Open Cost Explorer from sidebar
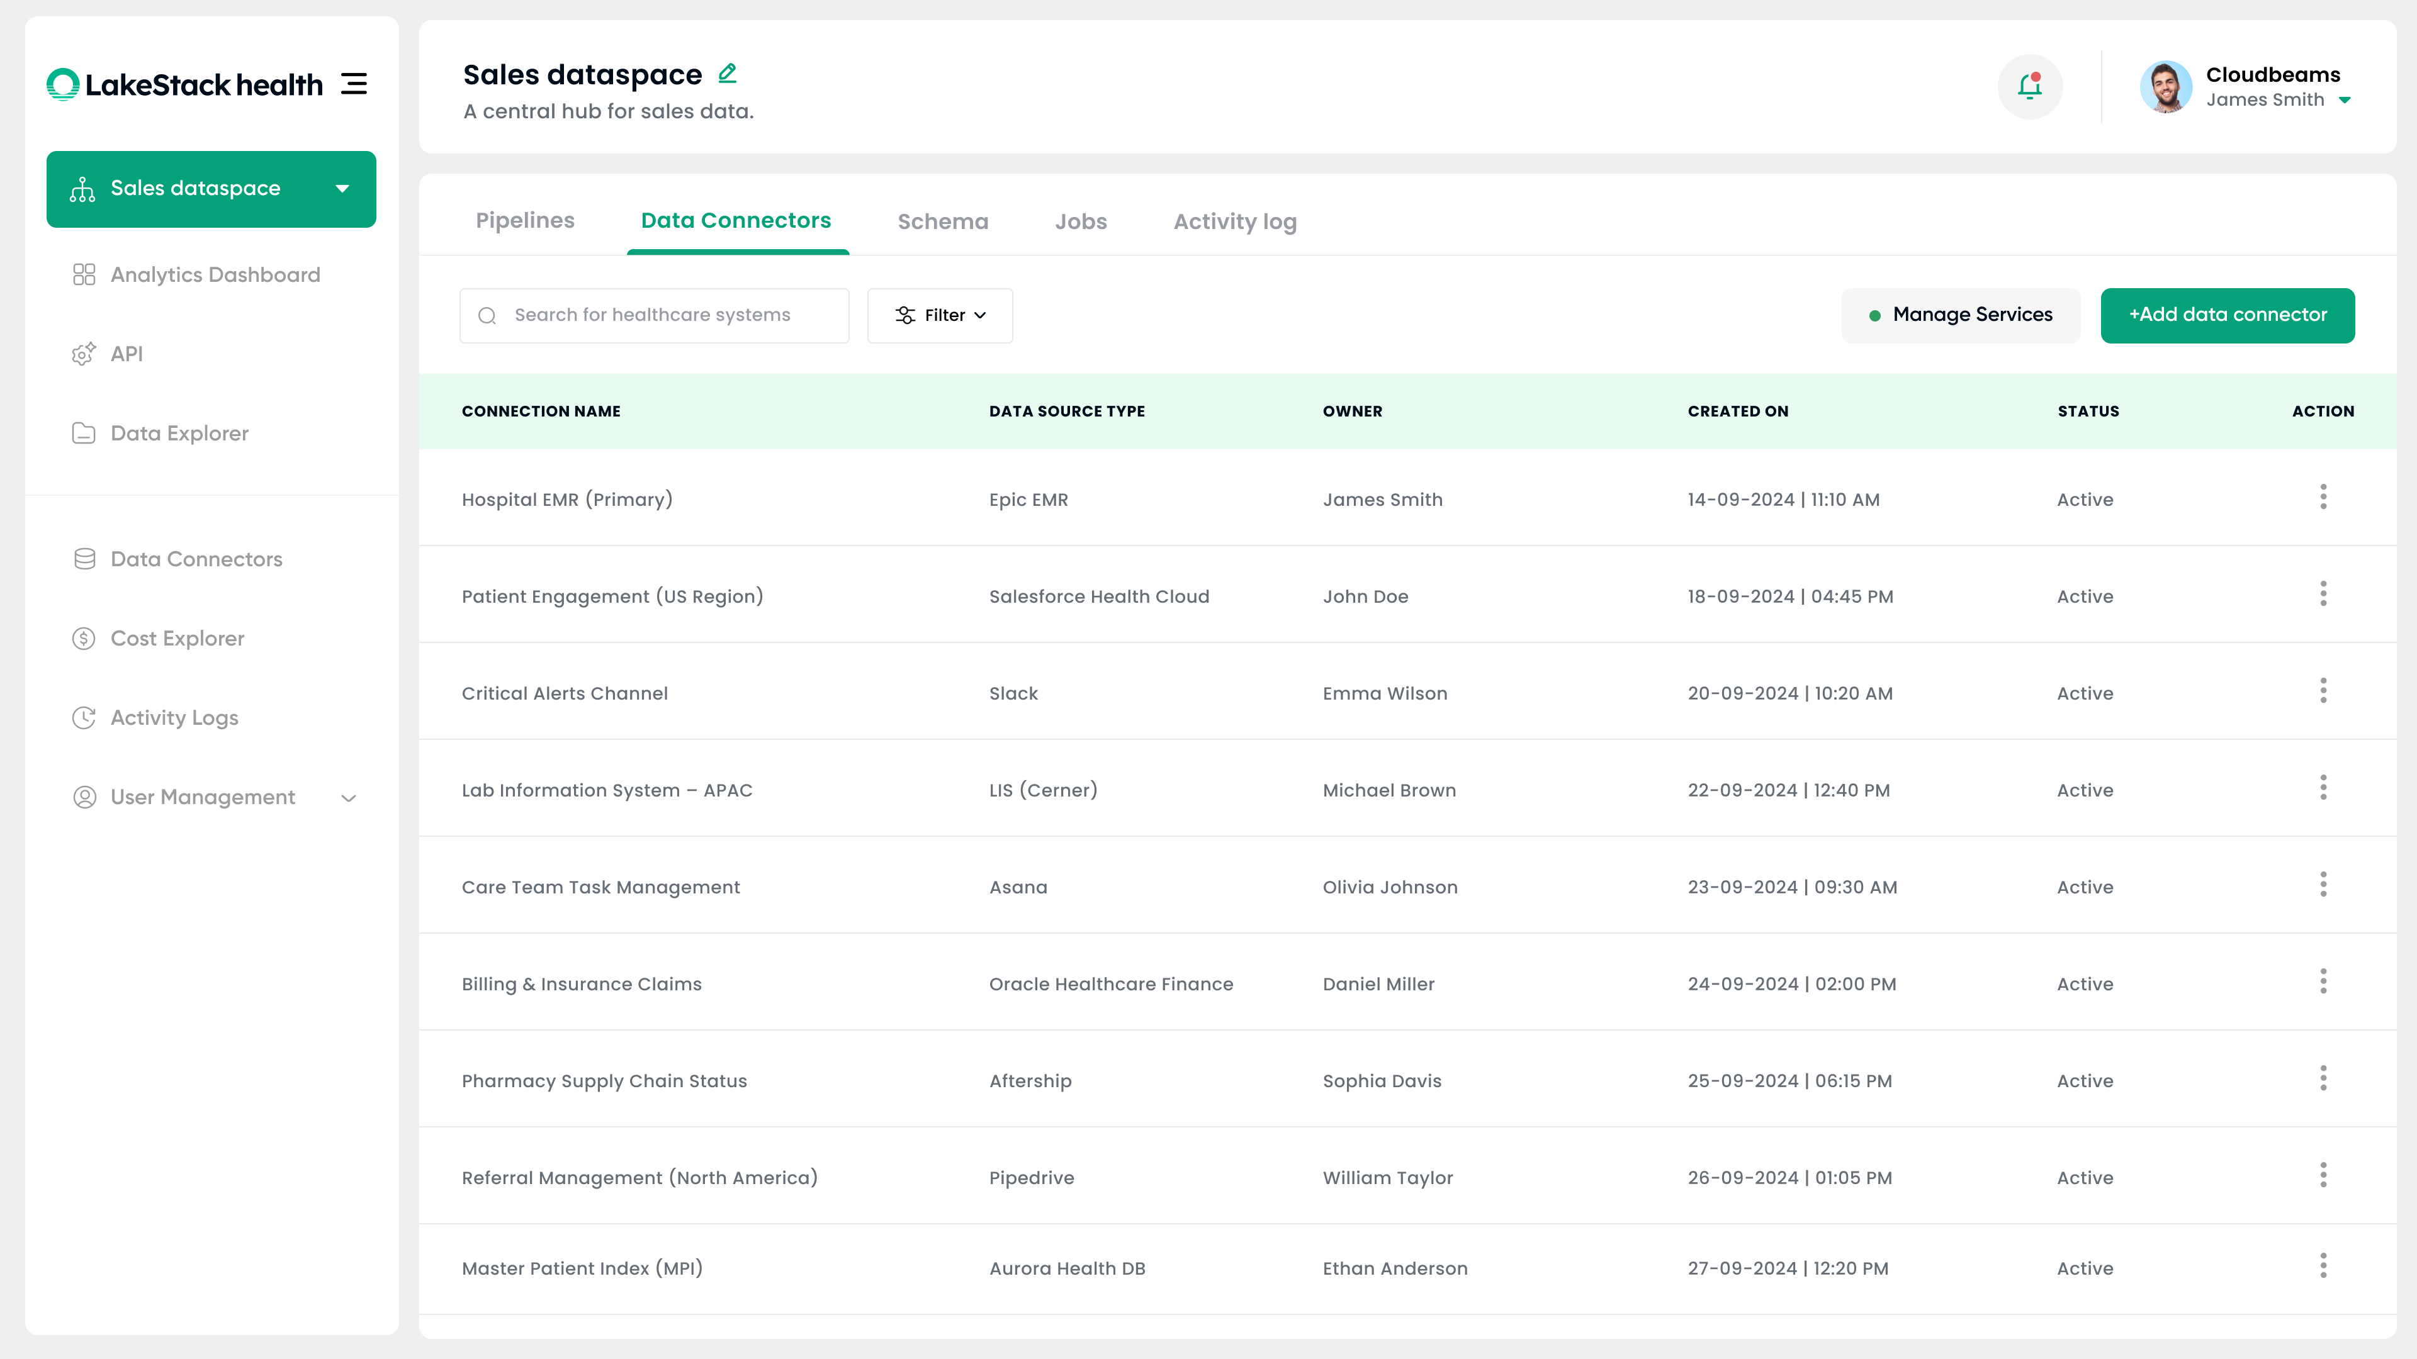This screenshot has height=1359, width=2417. (x=177, y=639)
